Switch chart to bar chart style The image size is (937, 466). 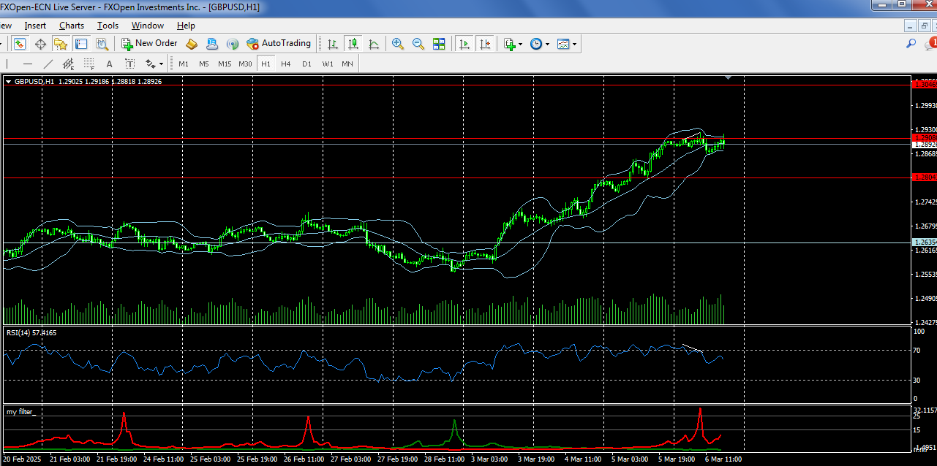pyautogui.click(x=333, y=44)
